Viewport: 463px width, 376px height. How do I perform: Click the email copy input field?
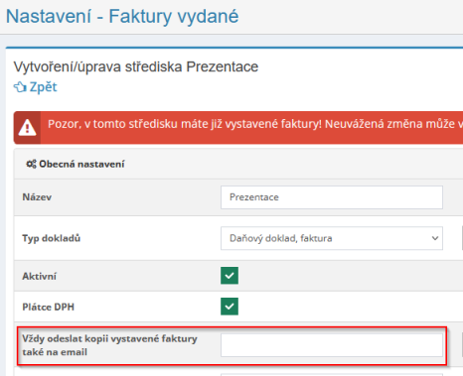(332, 345)
